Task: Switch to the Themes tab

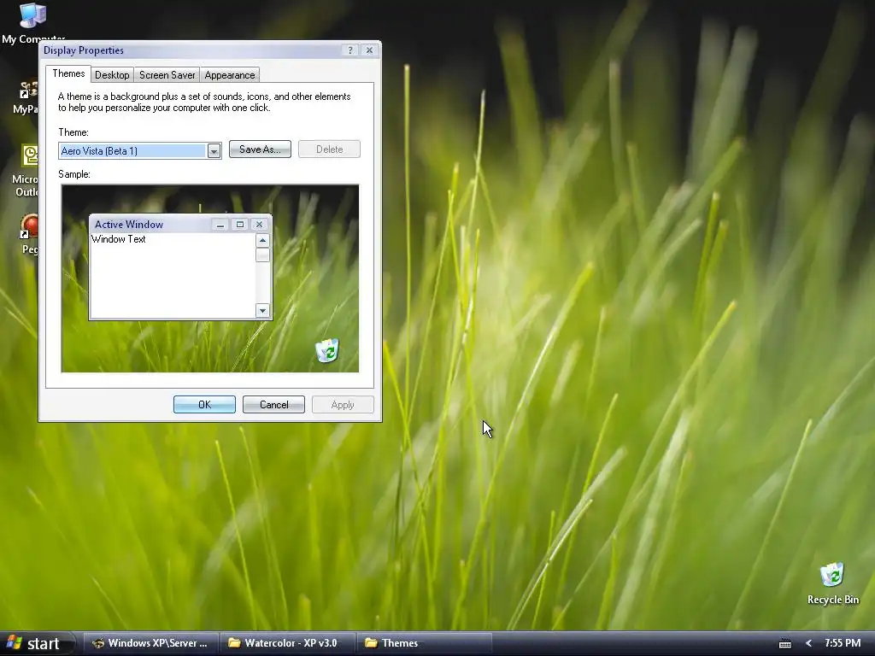Action: pyautogui.click(x=68, y=73)
